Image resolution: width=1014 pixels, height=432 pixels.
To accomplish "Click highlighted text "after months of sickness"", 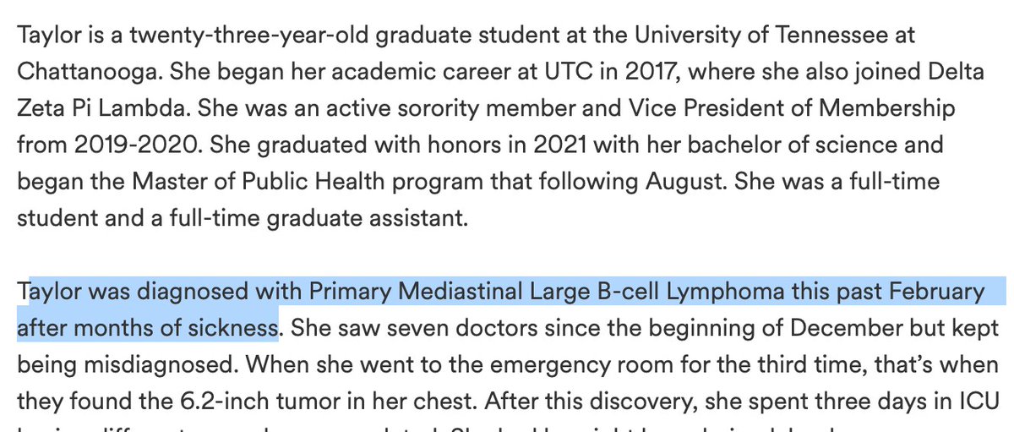I will coord(148,327).
